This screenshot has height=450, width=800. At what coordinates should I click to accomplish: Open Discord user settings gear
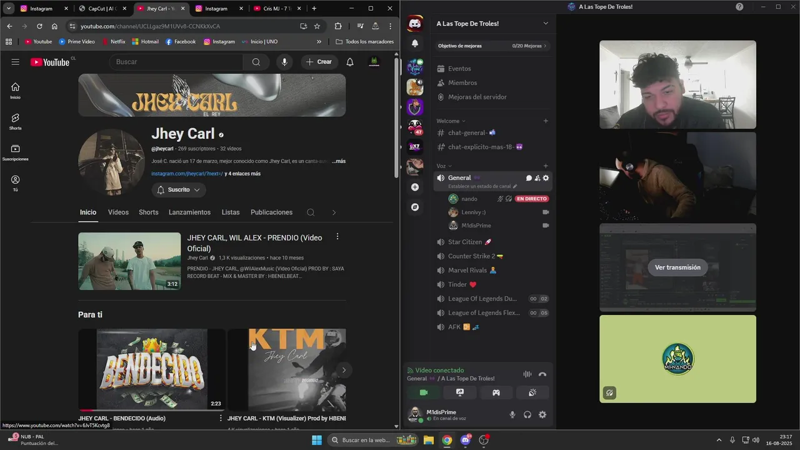tap(542, 415)
